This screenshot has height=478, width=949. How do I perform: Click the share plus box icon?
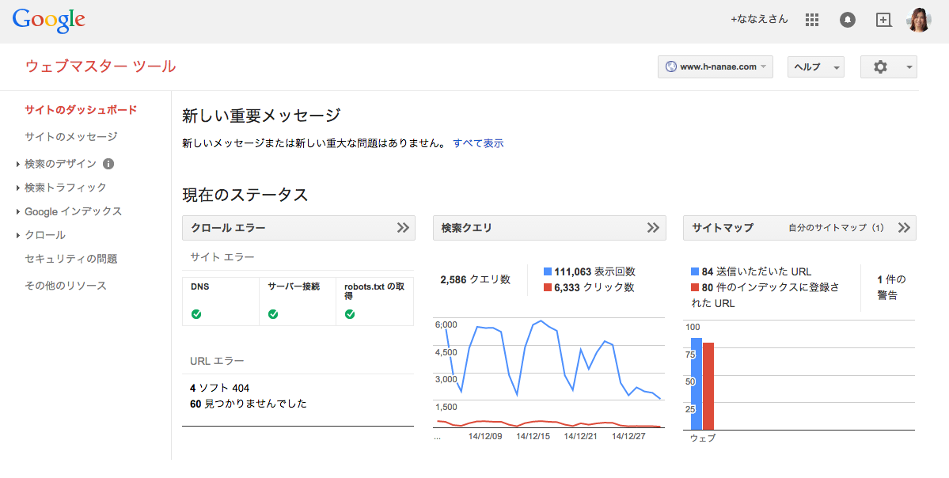click(x=883, y=20)
